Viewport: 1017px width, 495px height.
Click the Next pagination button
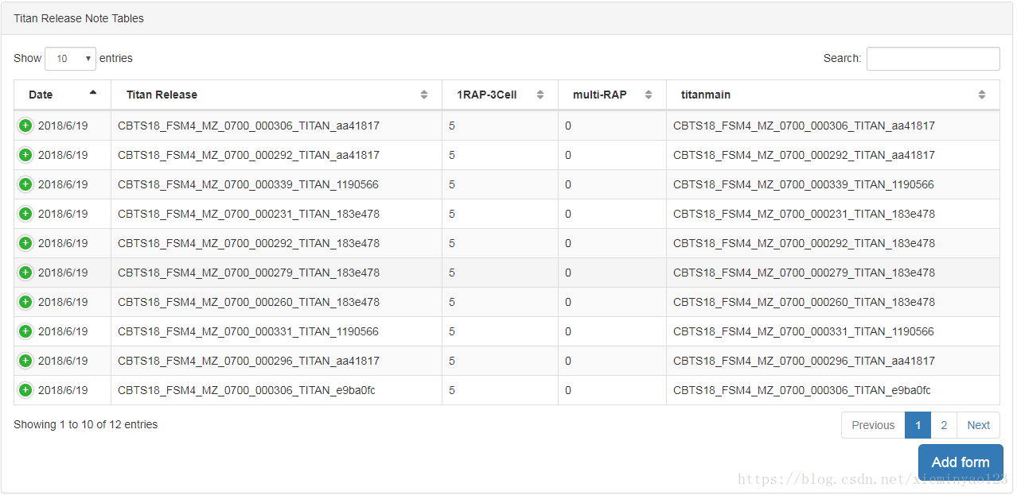tap(978, 425)
